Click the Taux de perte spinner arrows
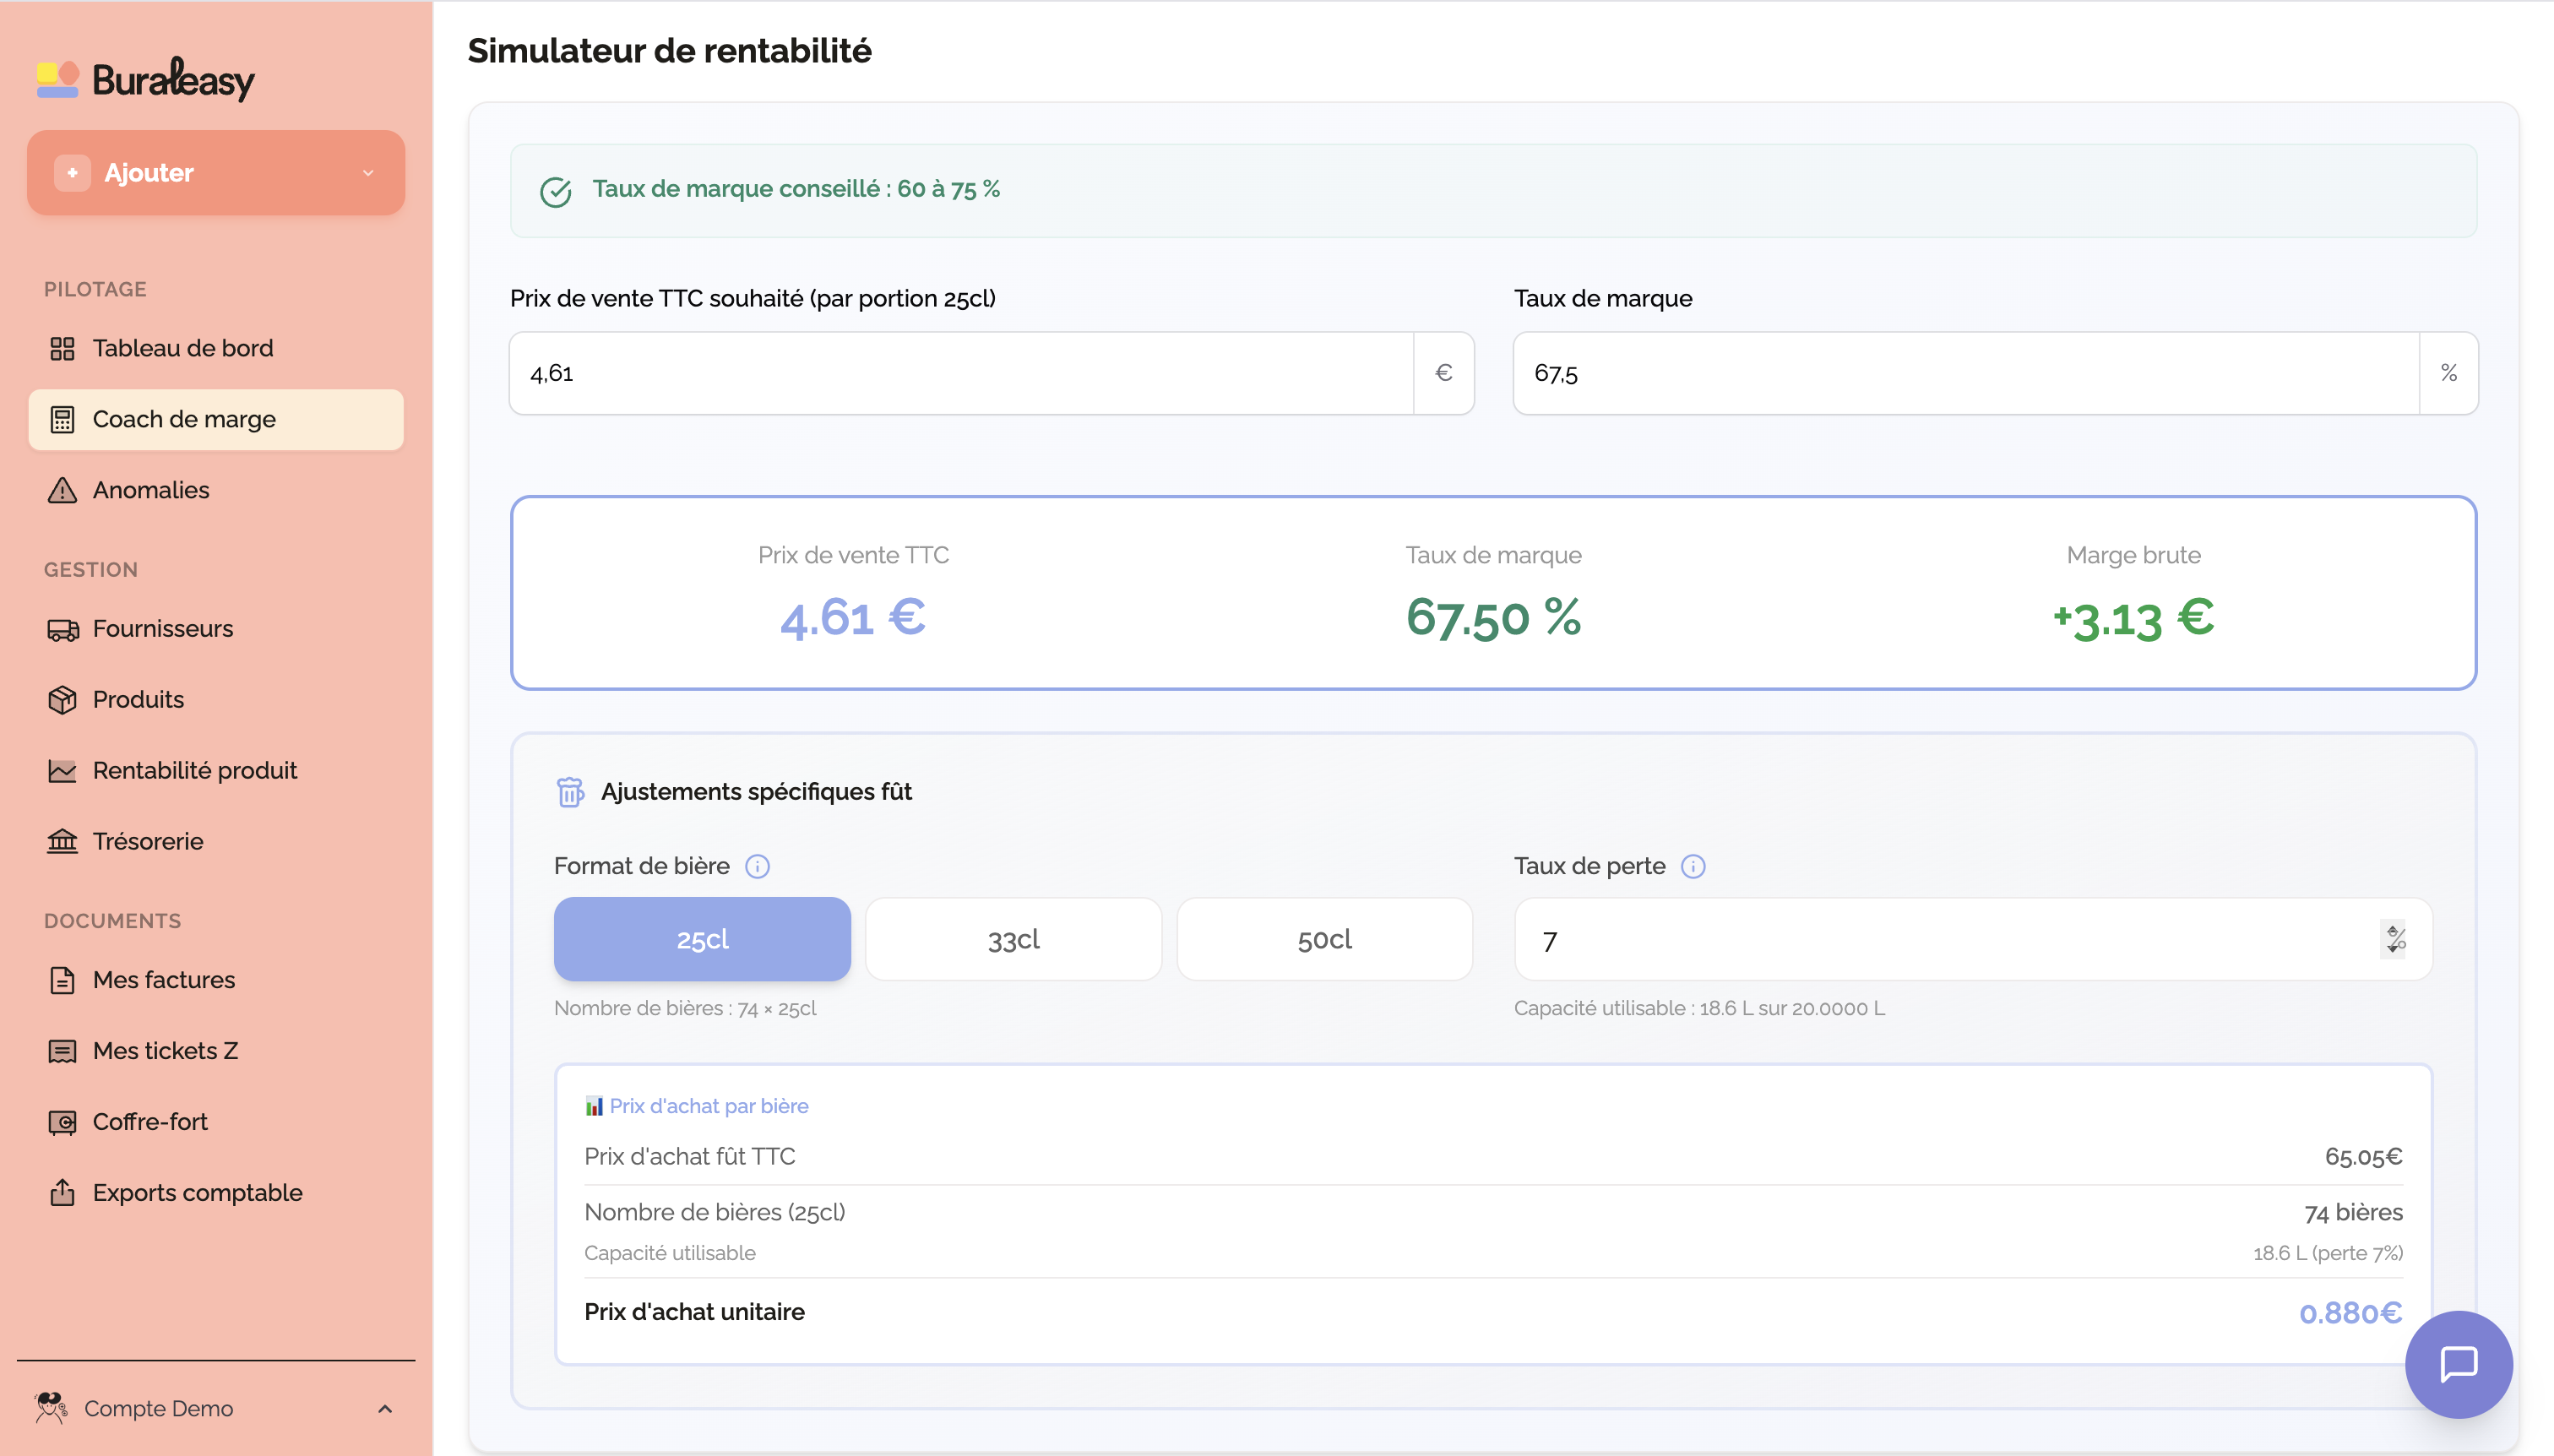The height and width of the screenshot is (1456, 2554). (2393, 939)
